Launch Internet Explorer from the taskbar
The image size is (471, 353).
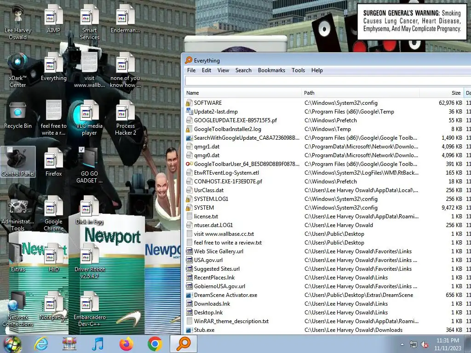41,344
